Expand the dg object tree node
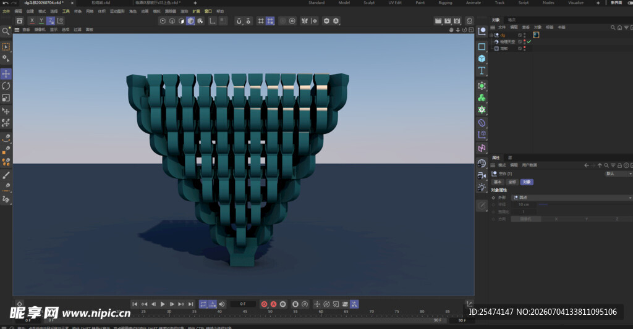The width and height of the screenshot is (633, 329). tap(491, 35)
